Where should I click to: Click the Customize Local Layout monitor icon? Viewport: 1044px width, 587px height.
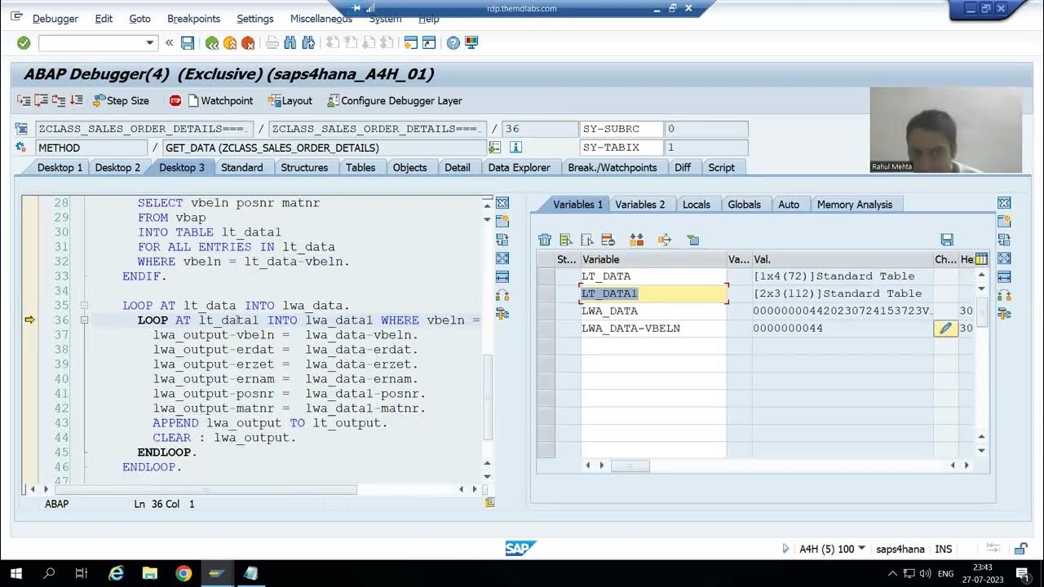tap(471, 42)
